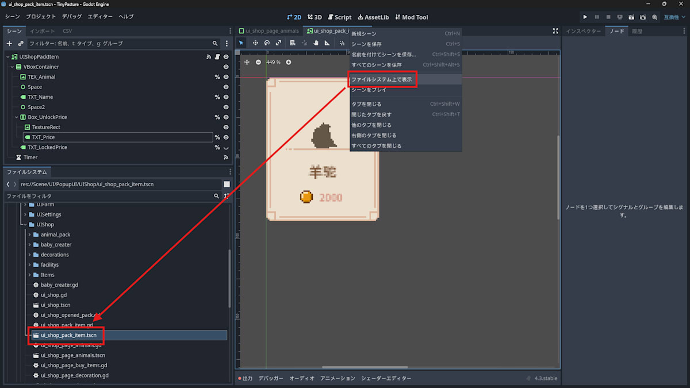The image size is (690, 388).
Task: Toggle distraction-free mode expand icon
Action: pos(555,31)
